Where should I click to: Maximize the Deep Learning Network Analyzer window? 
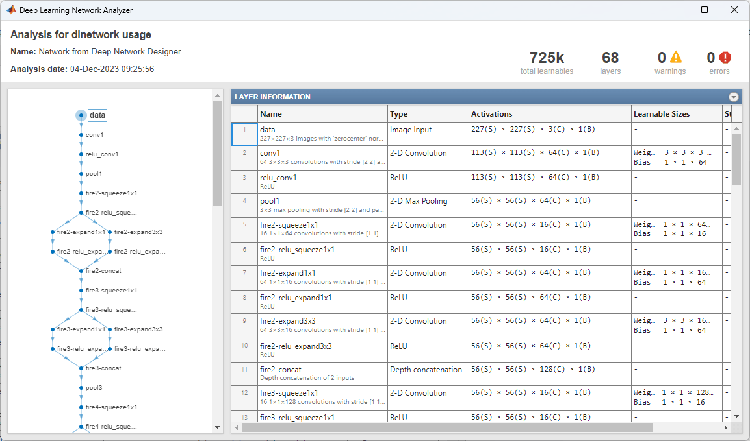[x=705, y=10]
